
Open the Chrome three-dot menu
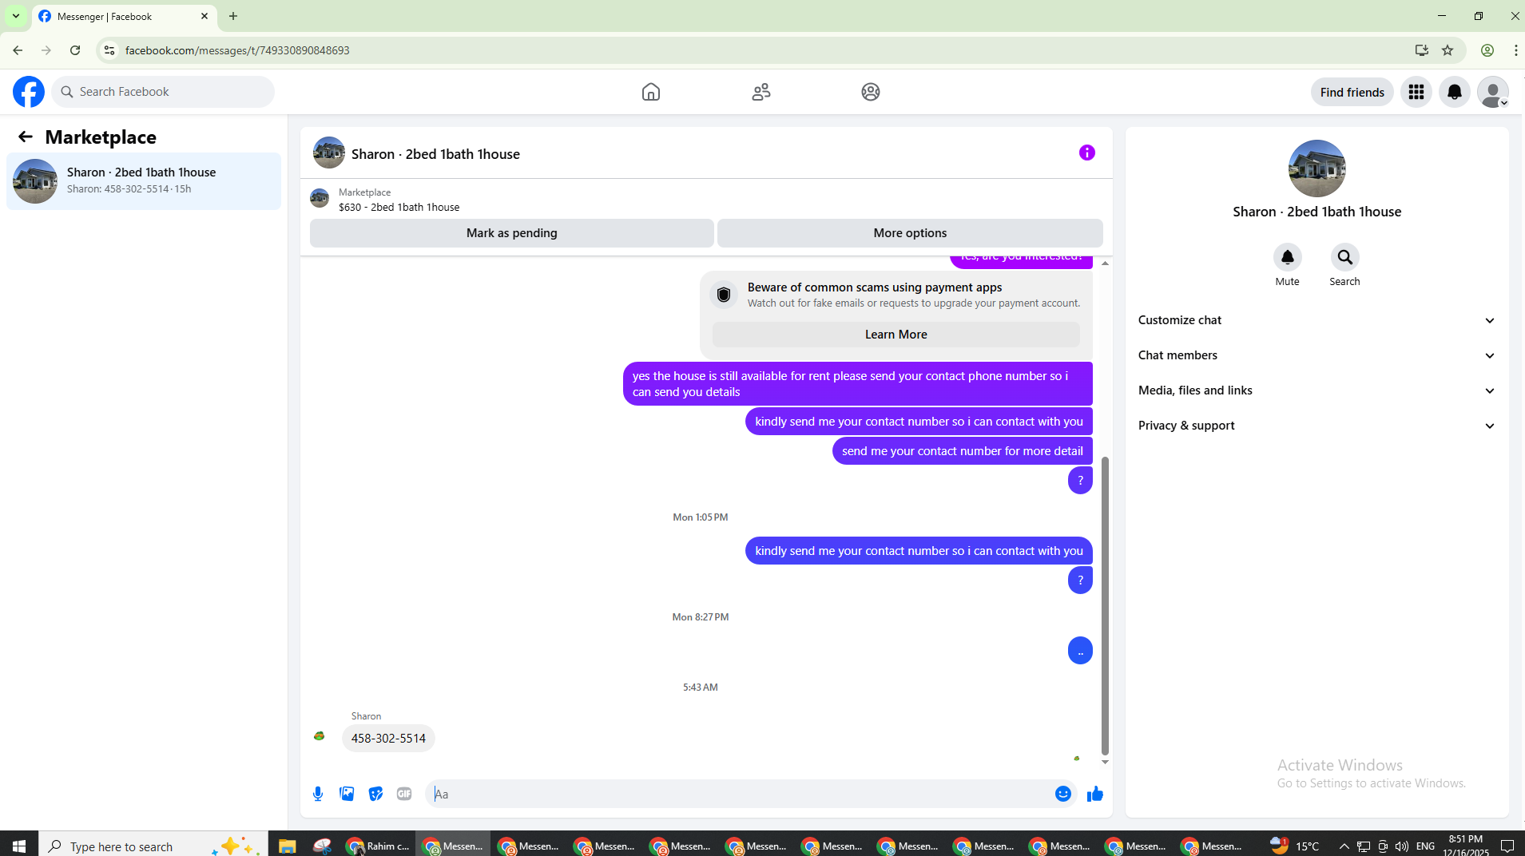[x=1515, y=50]
